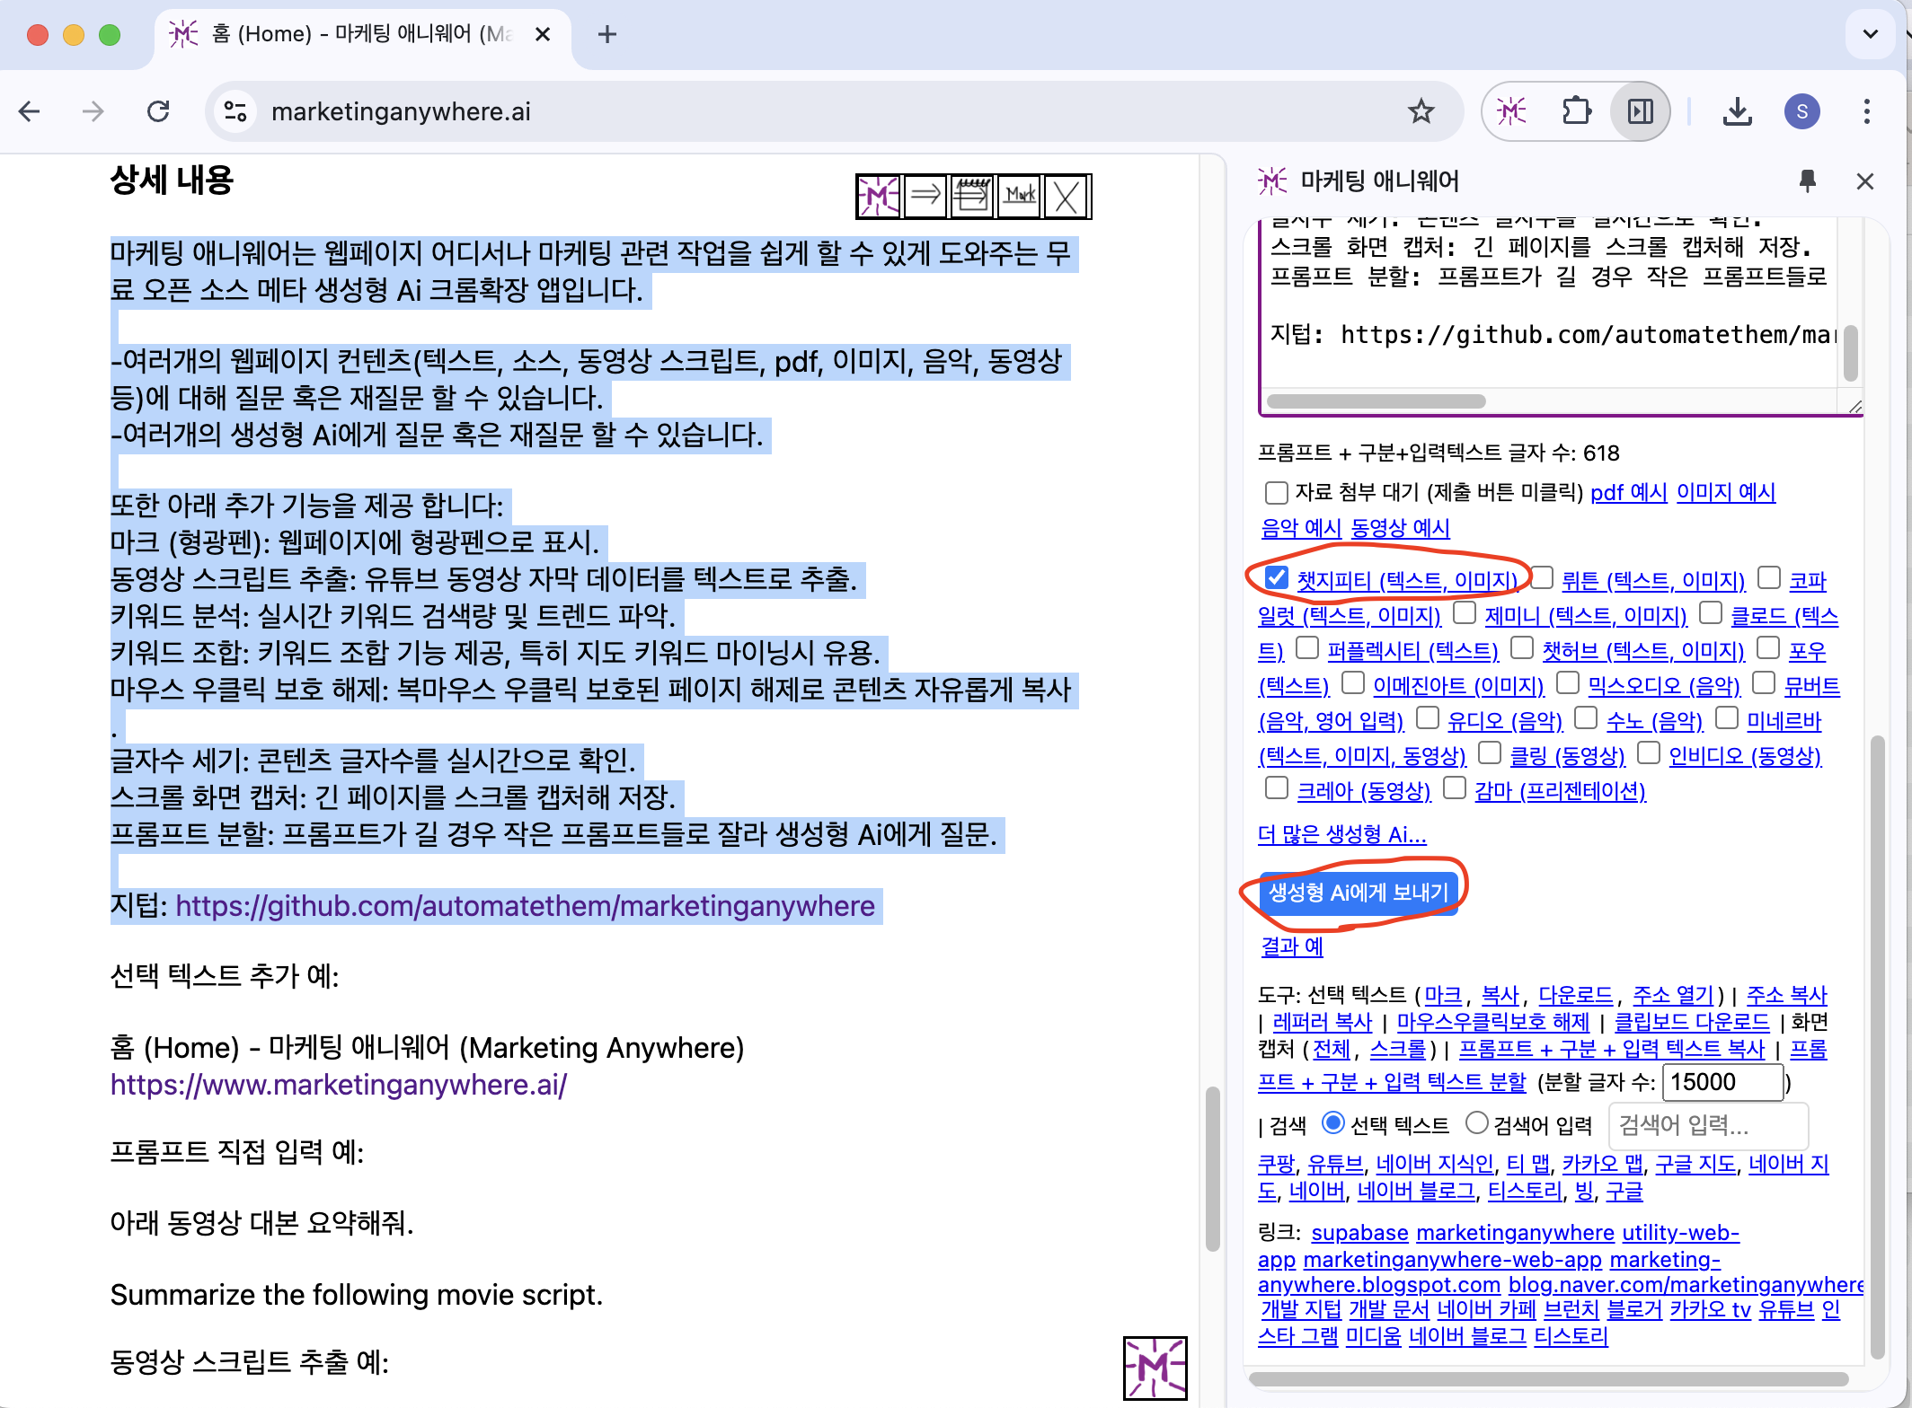Open the supabase link
The height and width of the screenshot is (1408, 1912).
point(1359,1233)
